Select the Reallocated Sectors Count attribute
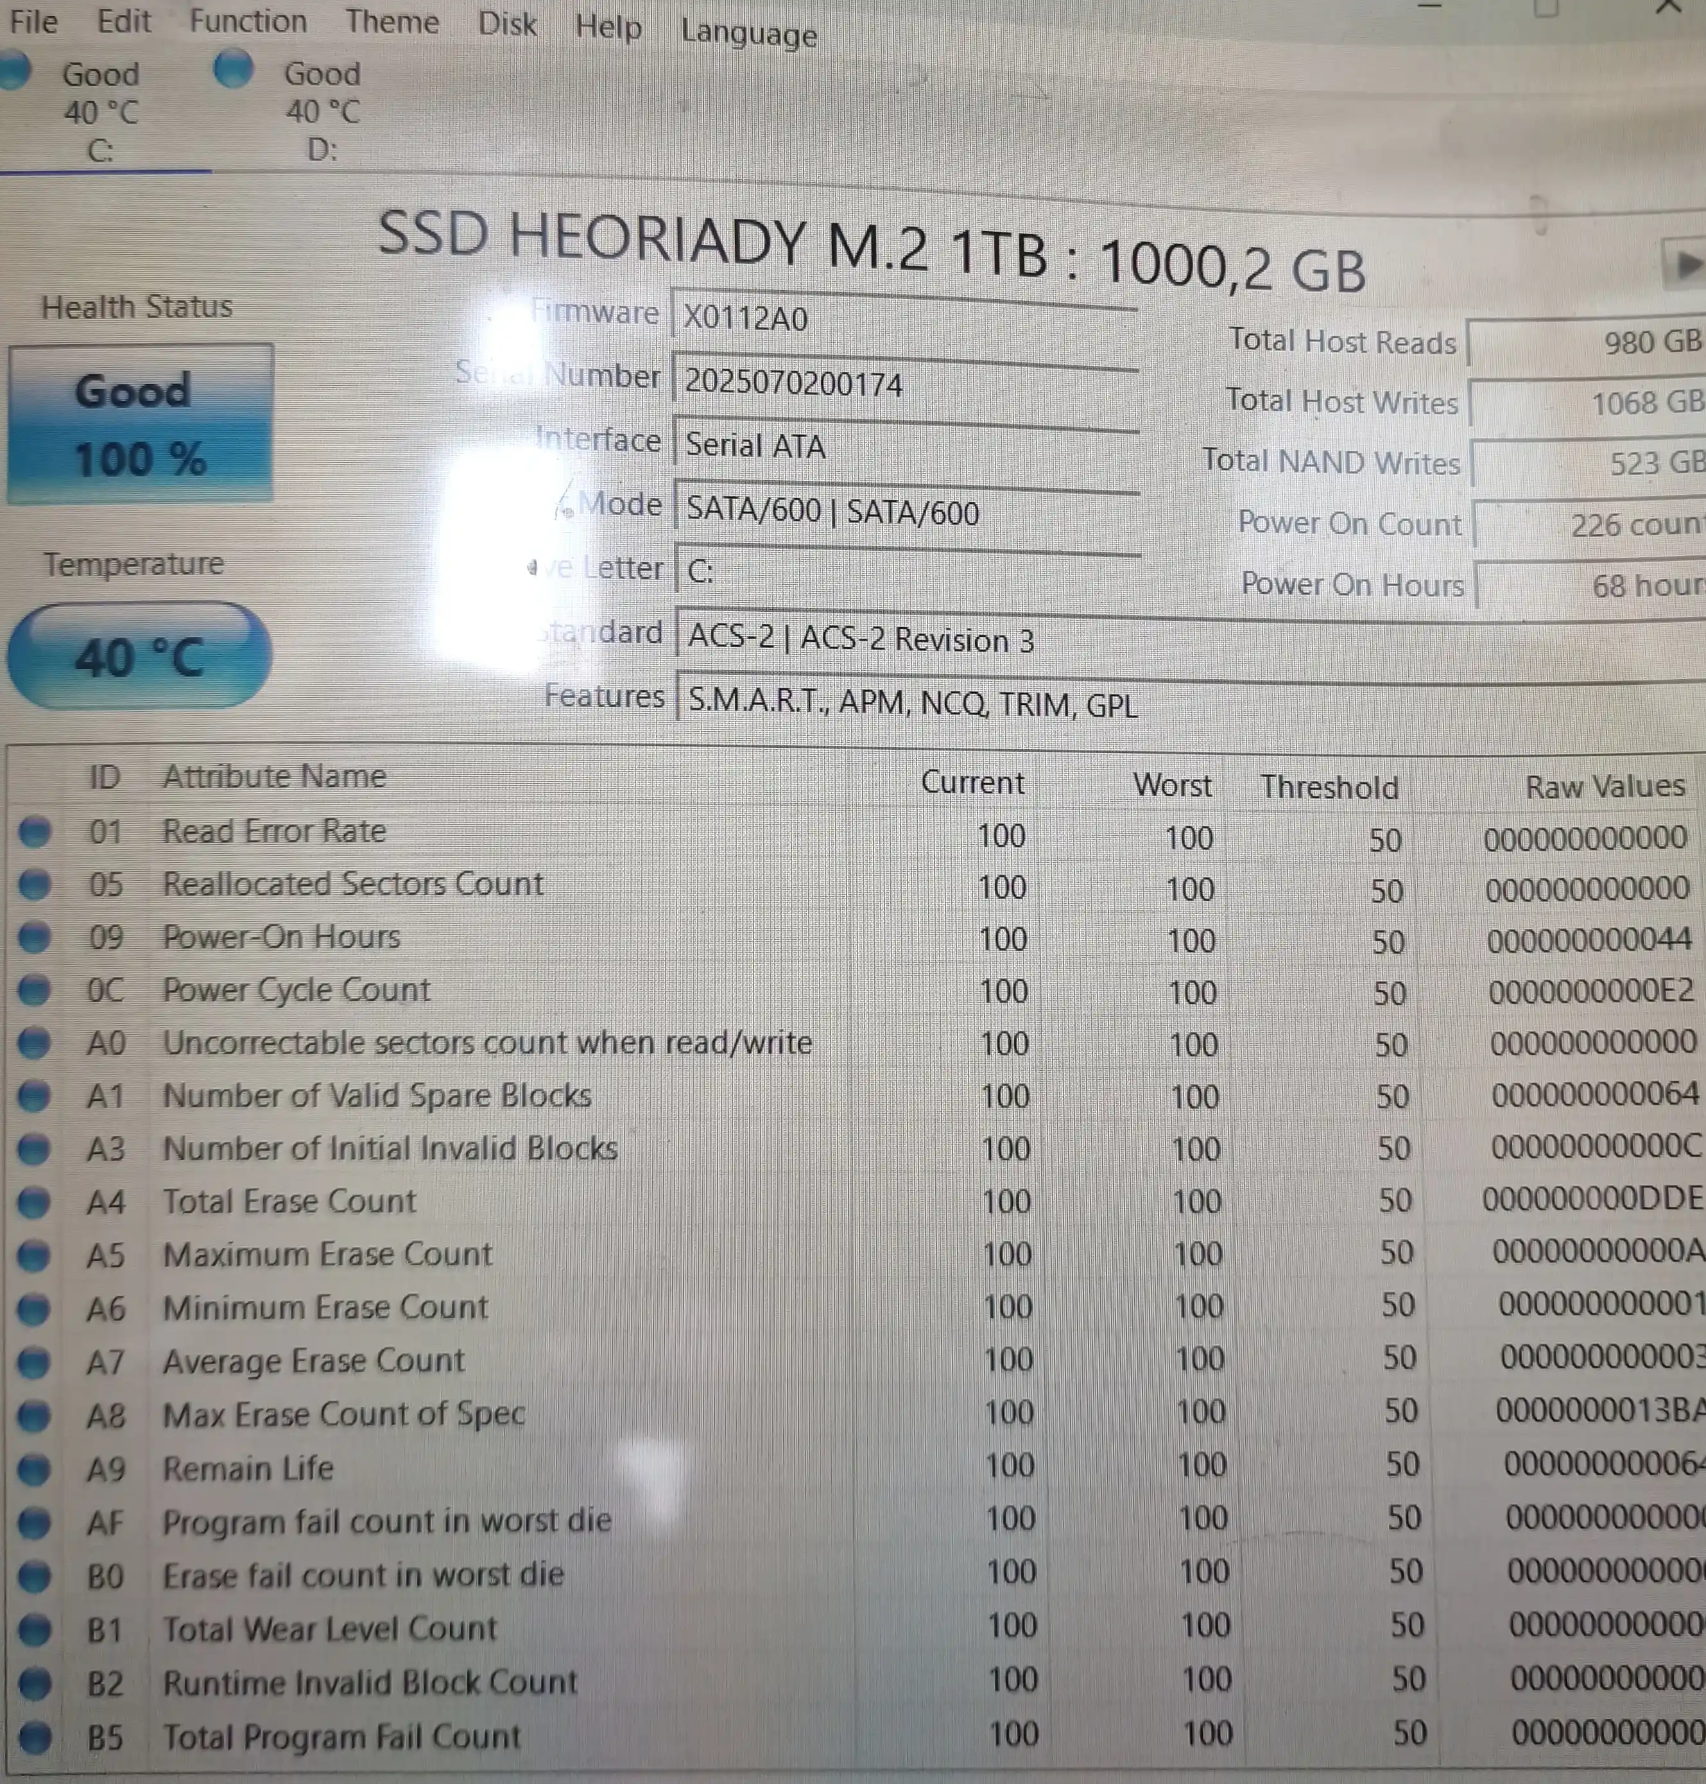 [x=353, y=883]
